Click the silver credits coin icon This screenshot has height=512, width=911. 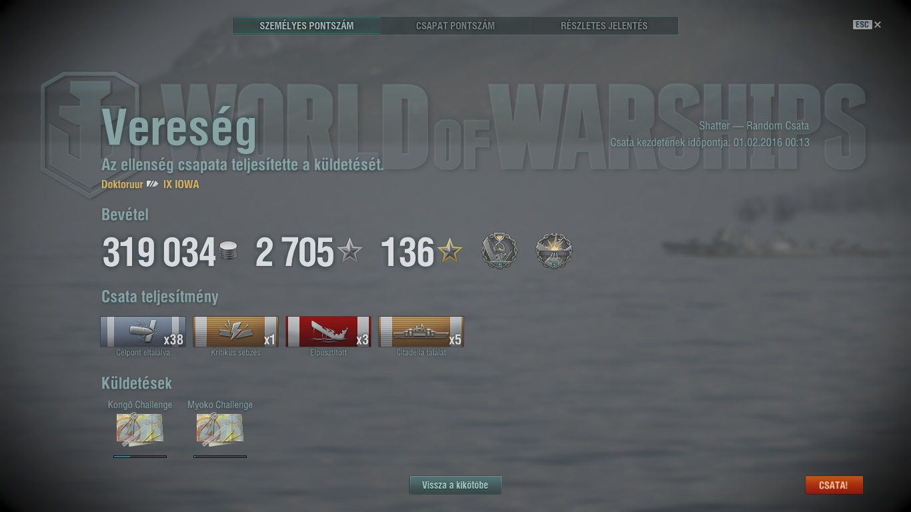point(228,251)
